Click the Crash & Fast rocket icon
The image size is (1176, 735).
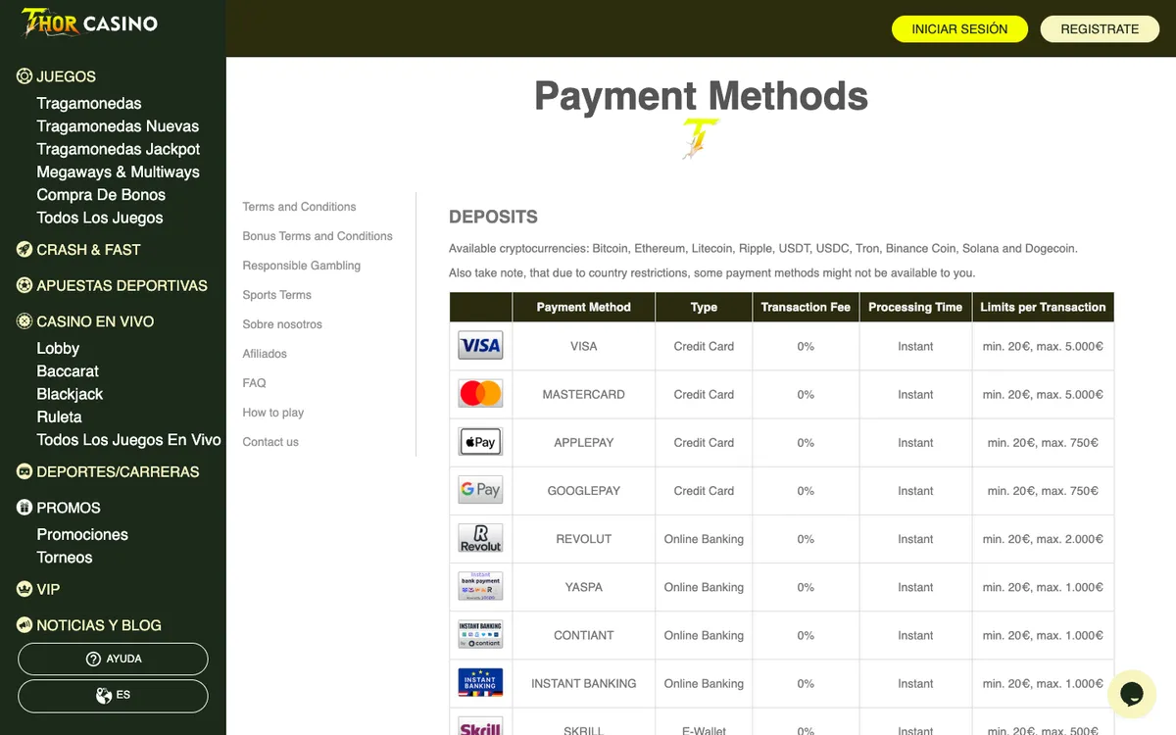point(24,250)
